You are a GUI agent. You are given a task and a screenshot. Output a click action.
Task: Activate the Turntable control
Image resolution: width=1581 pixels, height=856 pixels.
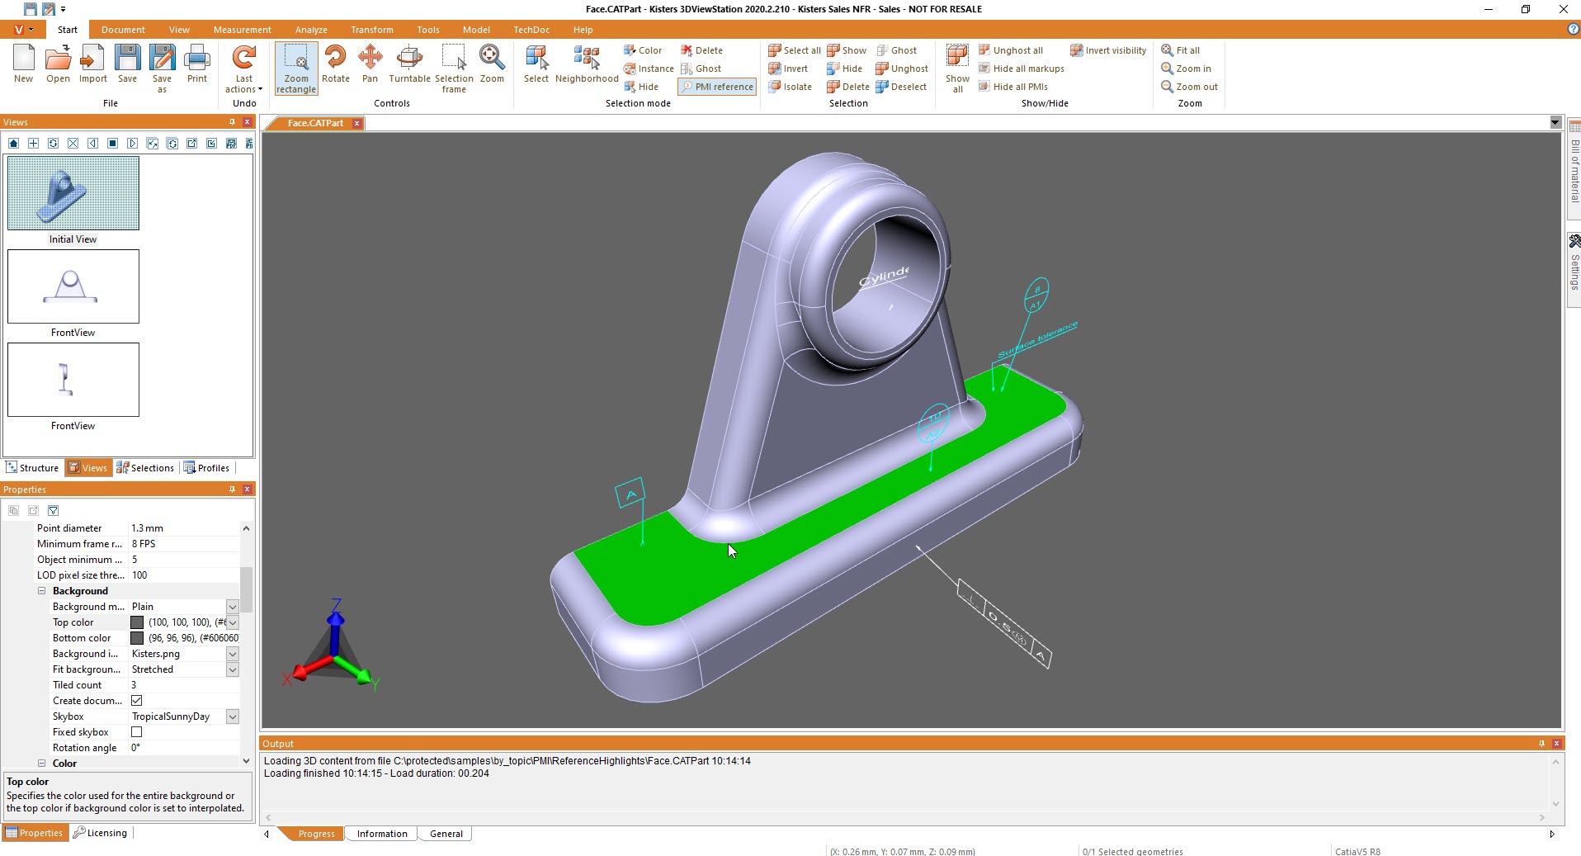(409, 64)
